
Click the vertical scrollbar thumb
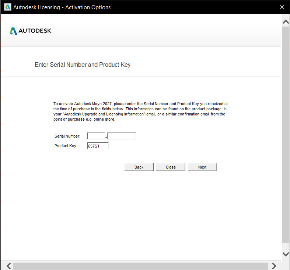(286, 134)
